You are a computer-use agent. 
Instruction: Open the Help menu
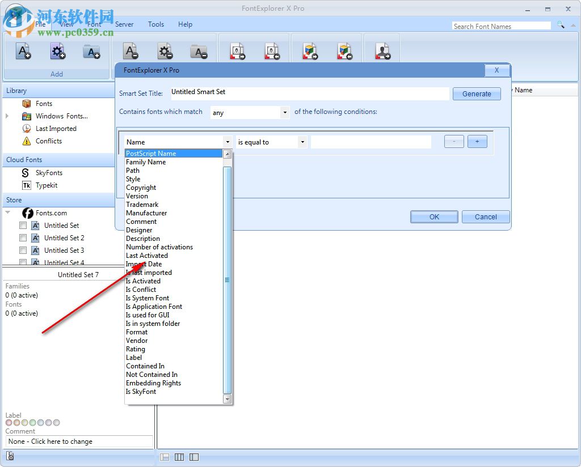click(186, 24)
